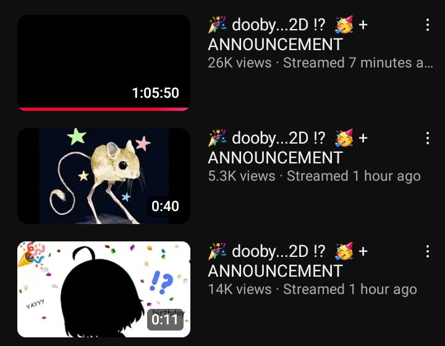Select '5.3K views · Streamed 1 hour ago' text

pos(314,176)
